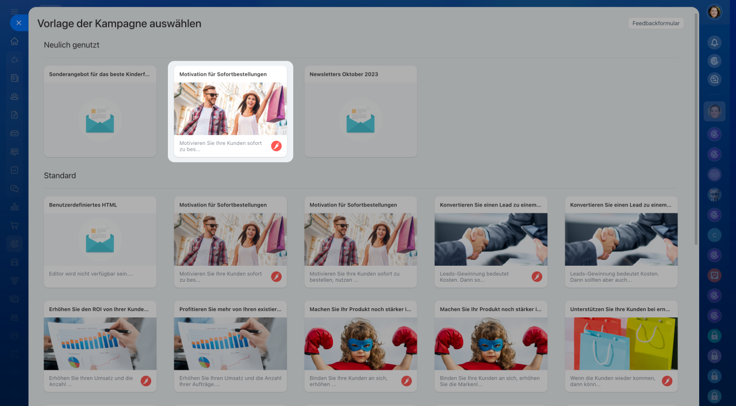736x406 pixels.
Task: Click fire icon on 'Binden Sie Ihre Kunden an sich, erhöhen ...' card
Action: 407,381
